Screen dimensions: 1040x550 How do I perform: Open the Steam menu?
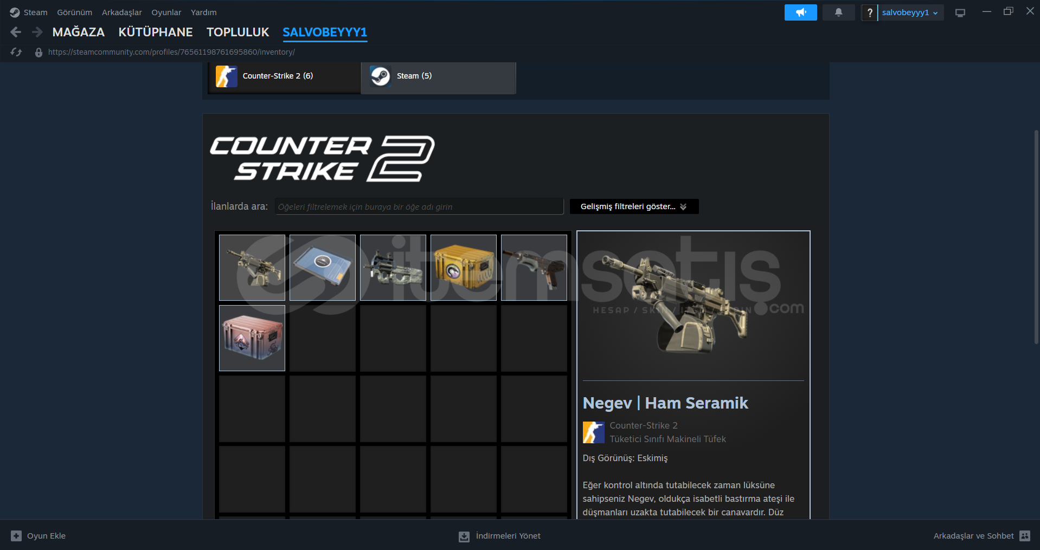point(35,12)
